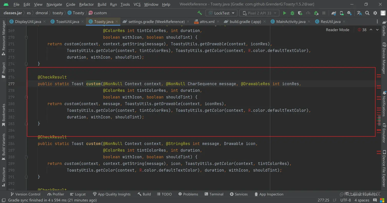Open IDE Settings gear icon
Image resolution: width=387 pixels, height=203 pixels.
tap(375, 13)
